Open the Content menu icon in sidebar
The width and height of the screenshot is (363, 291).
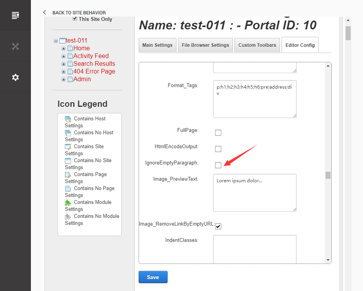(x=15, y=15)
